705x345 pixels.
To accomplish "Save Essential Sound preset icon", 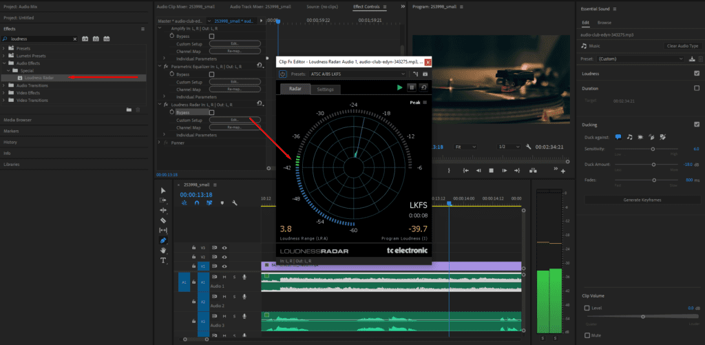I will pyautogui.click(x=692, y=59).
